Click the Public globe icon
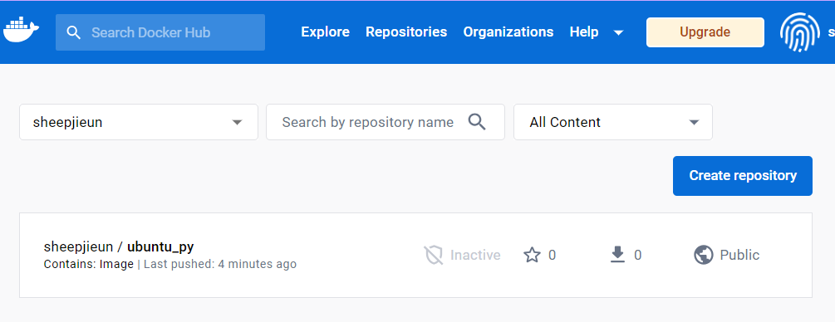The height and width of the screenshot is (322, 835). (704, 255)
